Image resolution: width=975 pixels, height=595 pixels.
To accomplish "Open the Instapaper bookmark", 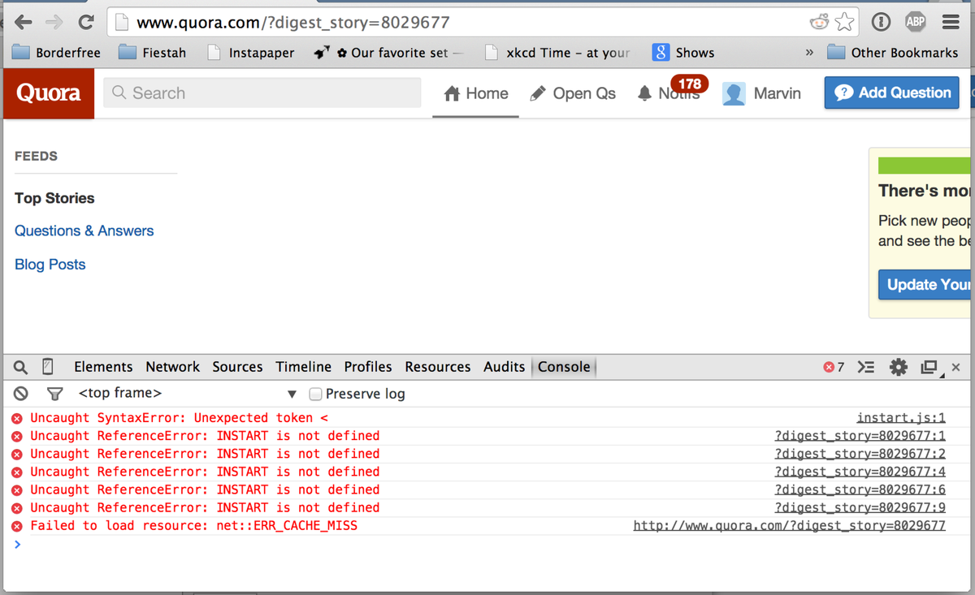I will pyautogui.click(x=250, y=52).
